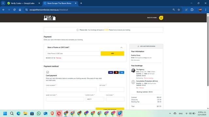Show hidden system tray icons

pyautogui.click(x=170, y=113)
